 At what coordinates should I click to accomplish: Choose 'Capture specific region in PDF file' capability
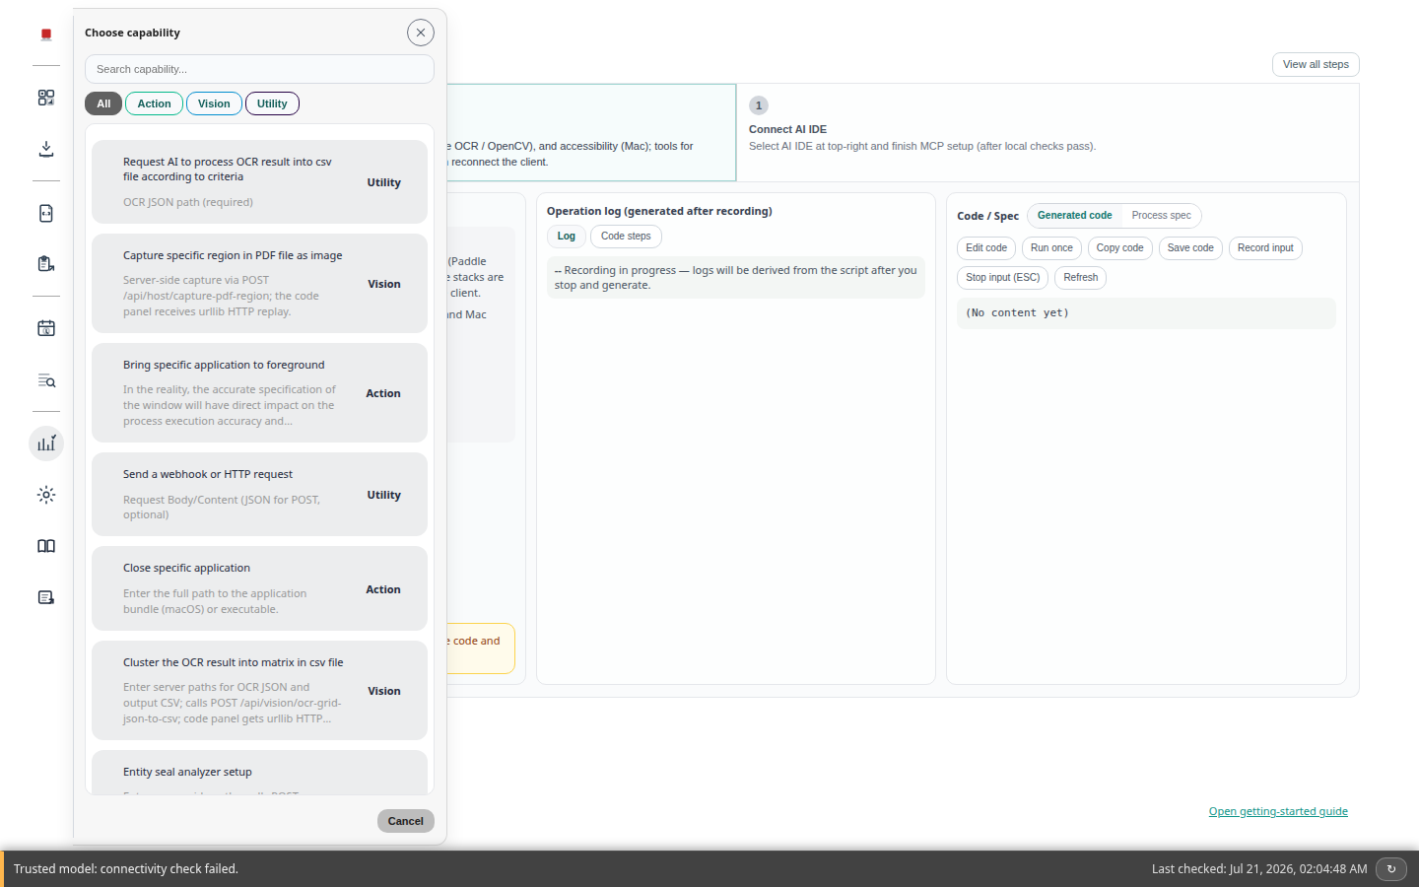pyautogui.click(x=259, y=284)
